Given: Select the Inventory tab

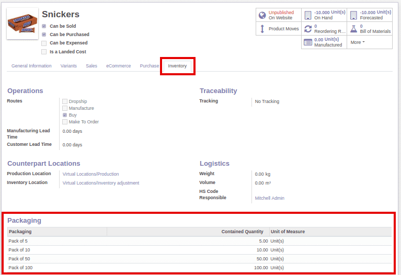Looking at the screenshot, I should [177, 66].
